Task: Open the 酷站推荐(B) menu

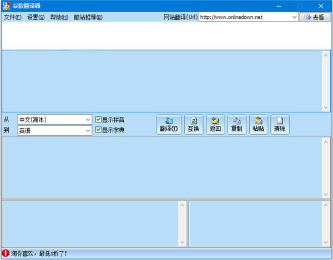Action: (x=88, y=17)
